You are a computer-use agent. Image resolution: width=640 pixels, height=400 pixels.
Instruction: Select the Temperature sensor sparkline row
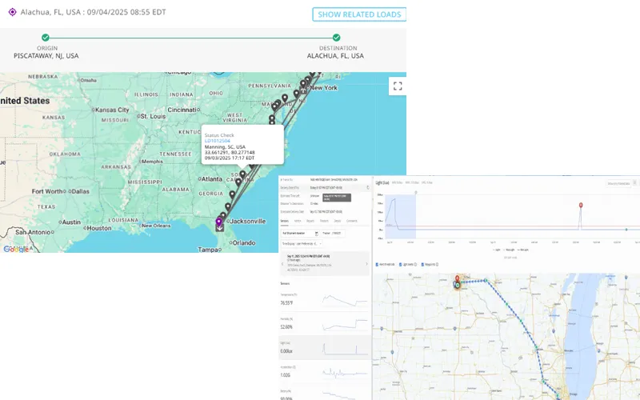point(324,300)
